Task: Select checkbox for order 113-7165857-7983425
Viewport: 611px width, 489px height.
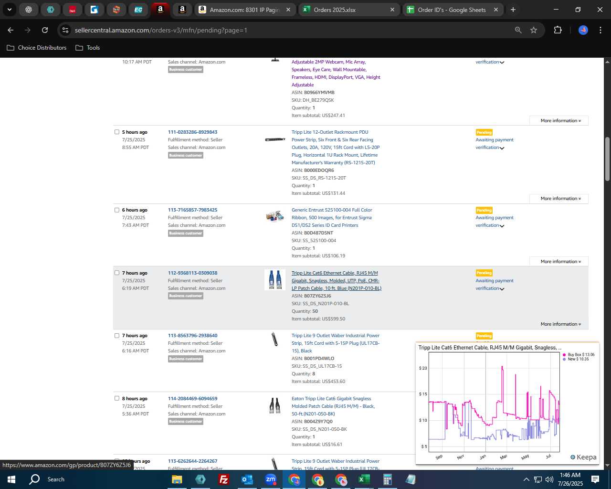Action: pyautogui.click(x=117, y=210)
